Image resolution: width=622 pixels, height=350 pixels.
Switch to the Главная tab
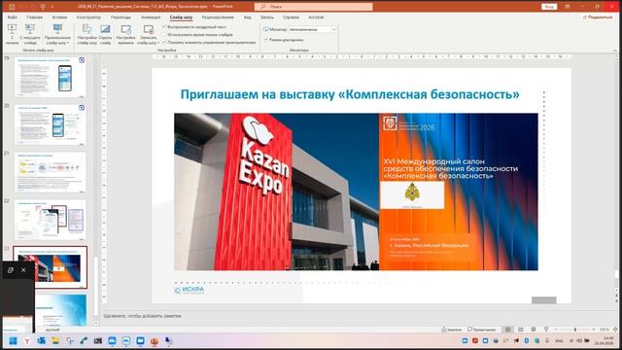[35, 17]
